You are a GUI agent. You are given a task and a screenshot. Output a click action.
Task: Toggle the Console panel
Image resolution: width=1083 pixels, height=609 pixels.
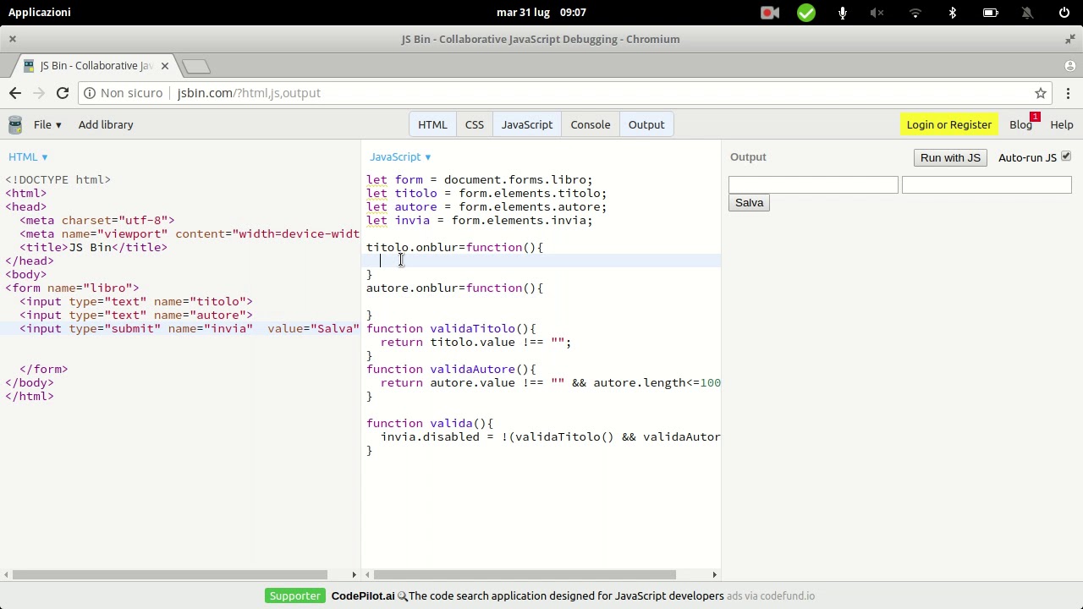tap(591, 124)
